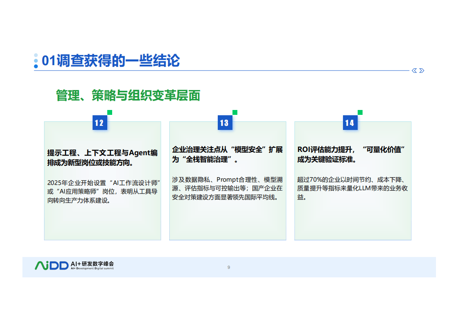The width and height of the screenshot is (458, 323).
Task: Click the green square above badge 12
Action: coord(110,112)
